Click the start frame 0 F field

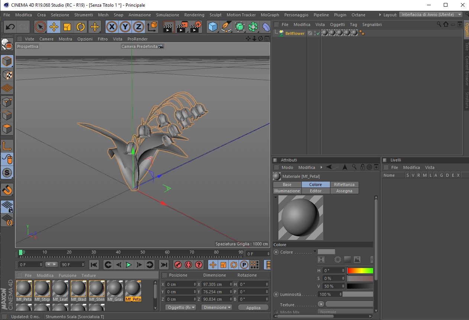pos(30,265)
